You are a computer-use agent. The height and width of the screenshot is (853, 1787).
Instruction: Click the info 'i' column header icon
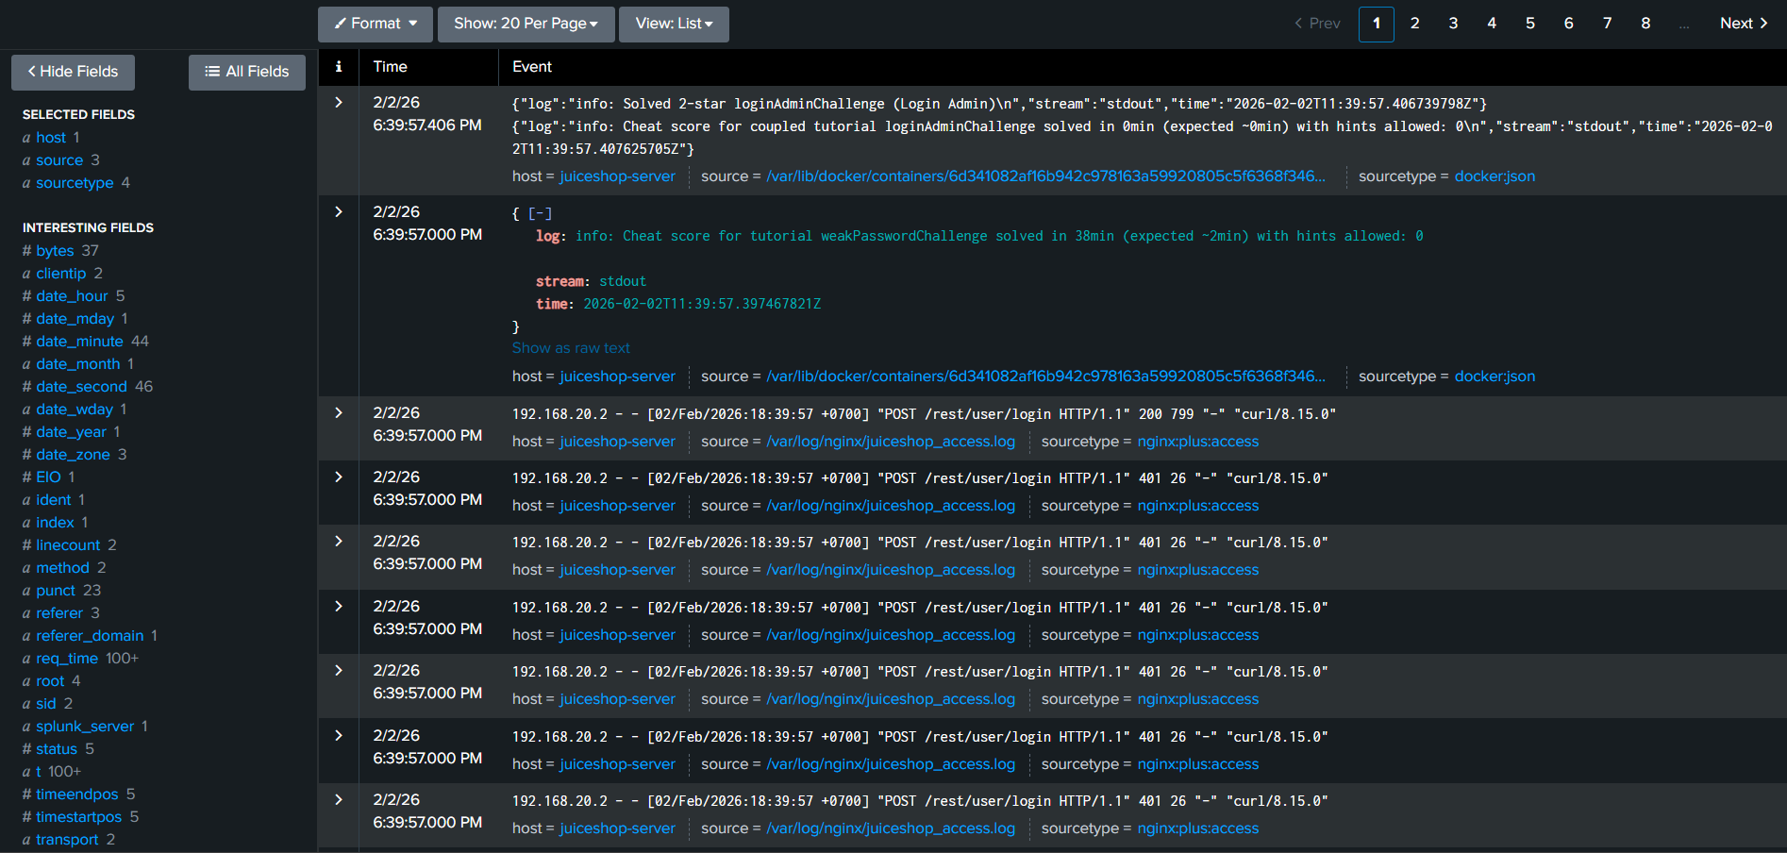point(339,67)
